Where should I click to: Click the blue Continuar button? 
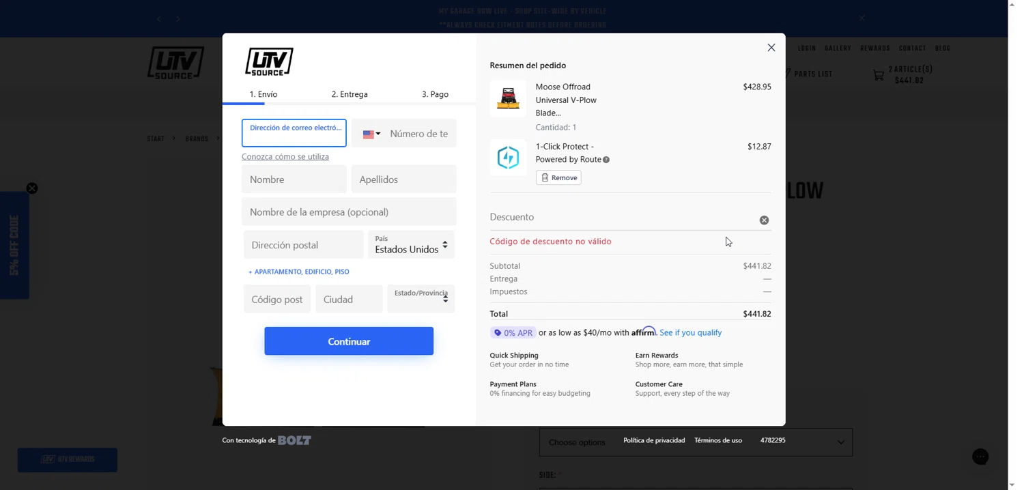click(349, 341)
